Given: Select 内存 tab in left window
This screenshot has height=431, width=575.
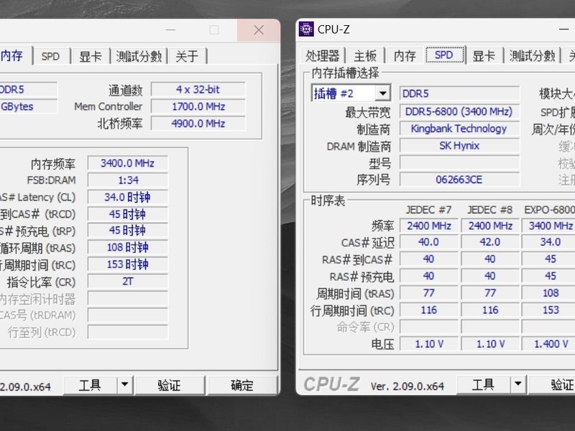Looking at the screenshot, I should point(14,56).
